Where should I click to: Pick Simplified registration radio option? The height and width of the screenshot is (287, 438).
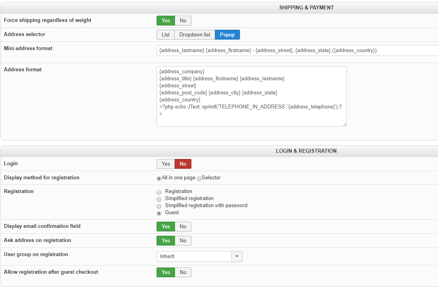[x=159, y=199]
